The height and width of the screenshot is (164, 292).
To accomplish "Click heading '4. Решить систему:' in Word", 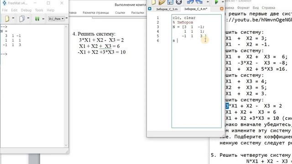I will (94, 34).
